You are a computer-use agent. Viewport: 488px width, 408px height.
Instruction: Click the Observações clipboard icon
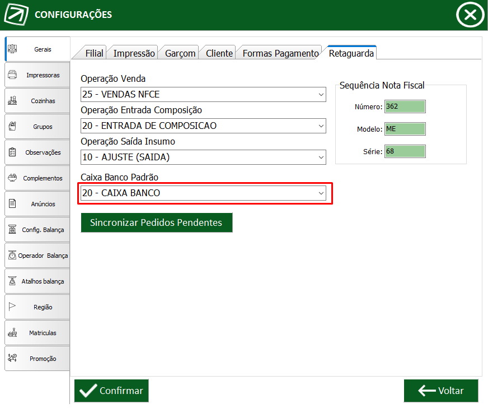coord(12,152)
